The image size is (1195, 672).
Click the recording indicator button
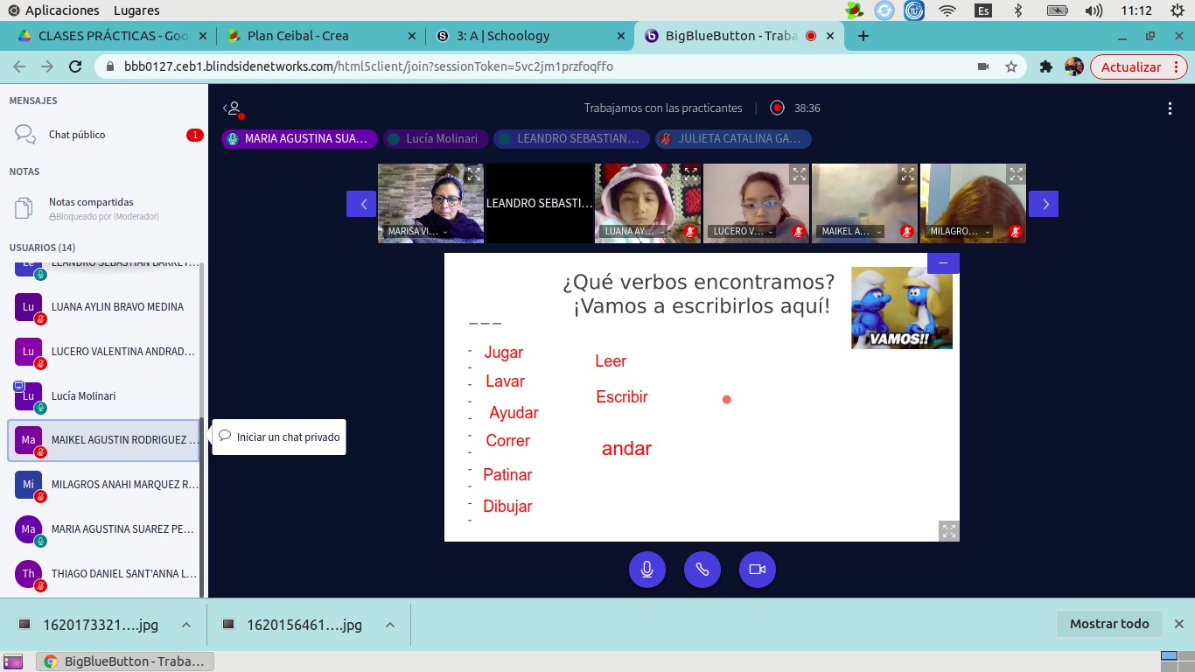[777, 108]
